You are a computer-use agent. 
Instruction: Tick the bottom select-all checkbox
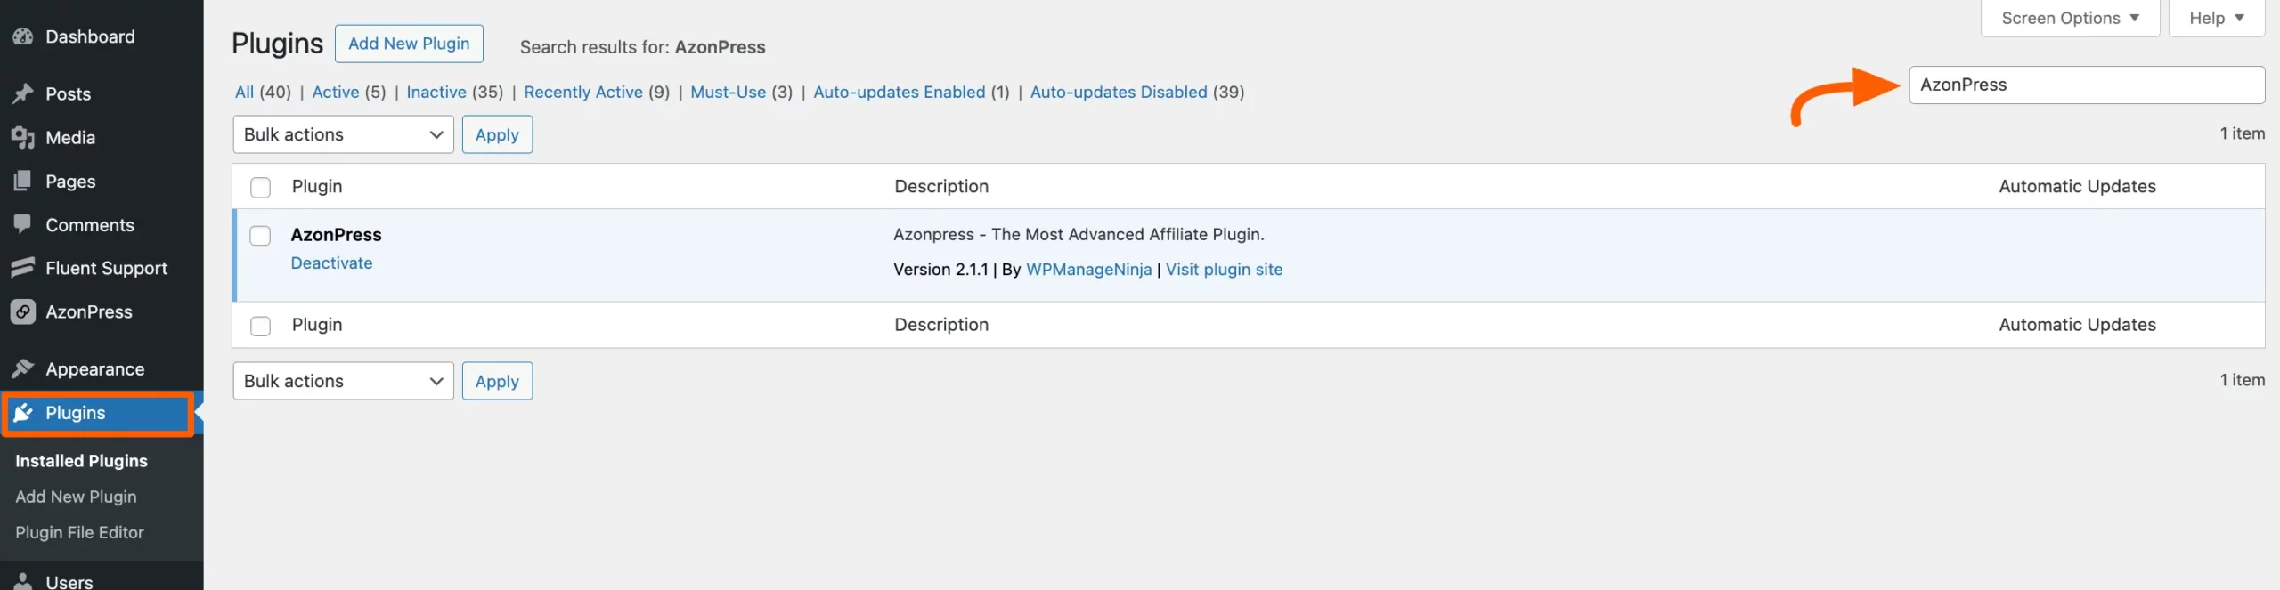tap(260, 326)
